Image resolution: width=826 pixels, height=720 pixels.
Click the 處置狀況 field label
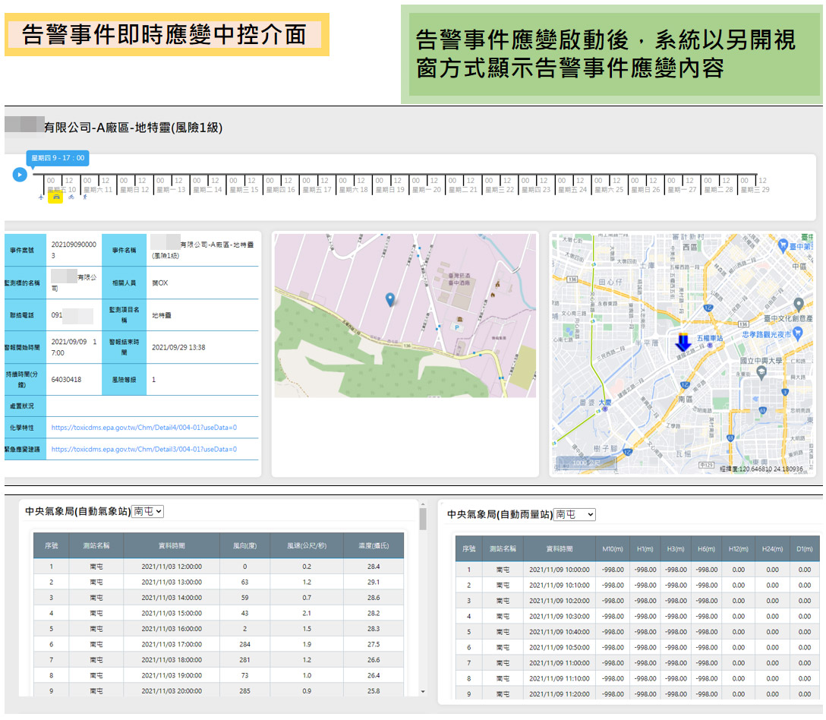click(x=22, y=406)
